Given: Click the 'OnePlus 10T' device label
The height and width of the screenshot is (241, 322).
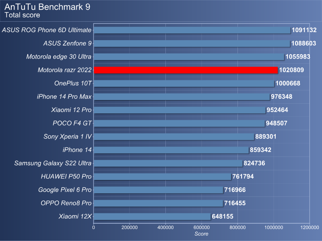Looking at the screenshot, I should tap(73, 84).
